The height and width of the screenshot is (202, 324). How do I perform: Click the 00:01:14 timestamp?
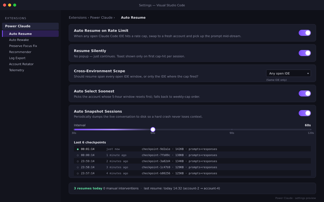point(88,149)
